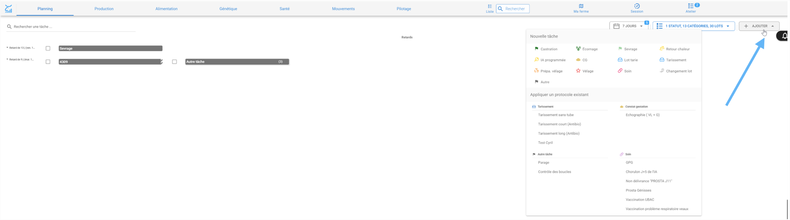
Task: Open the Sevrage task bar
Action: (x=110, y=48)
